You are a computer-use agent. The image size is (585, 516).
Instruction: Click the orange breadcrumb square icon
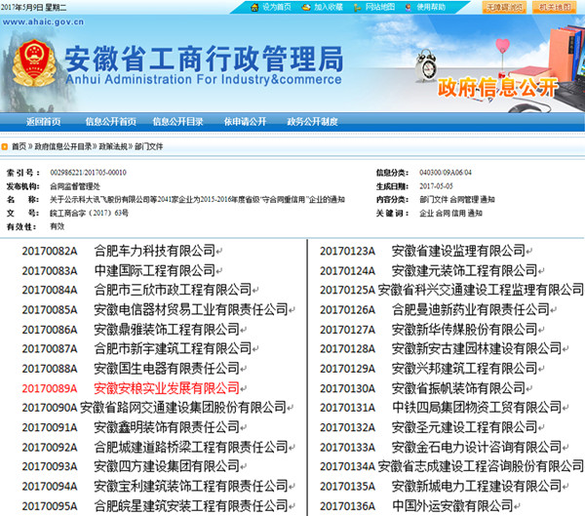click(x=5, y=146)
